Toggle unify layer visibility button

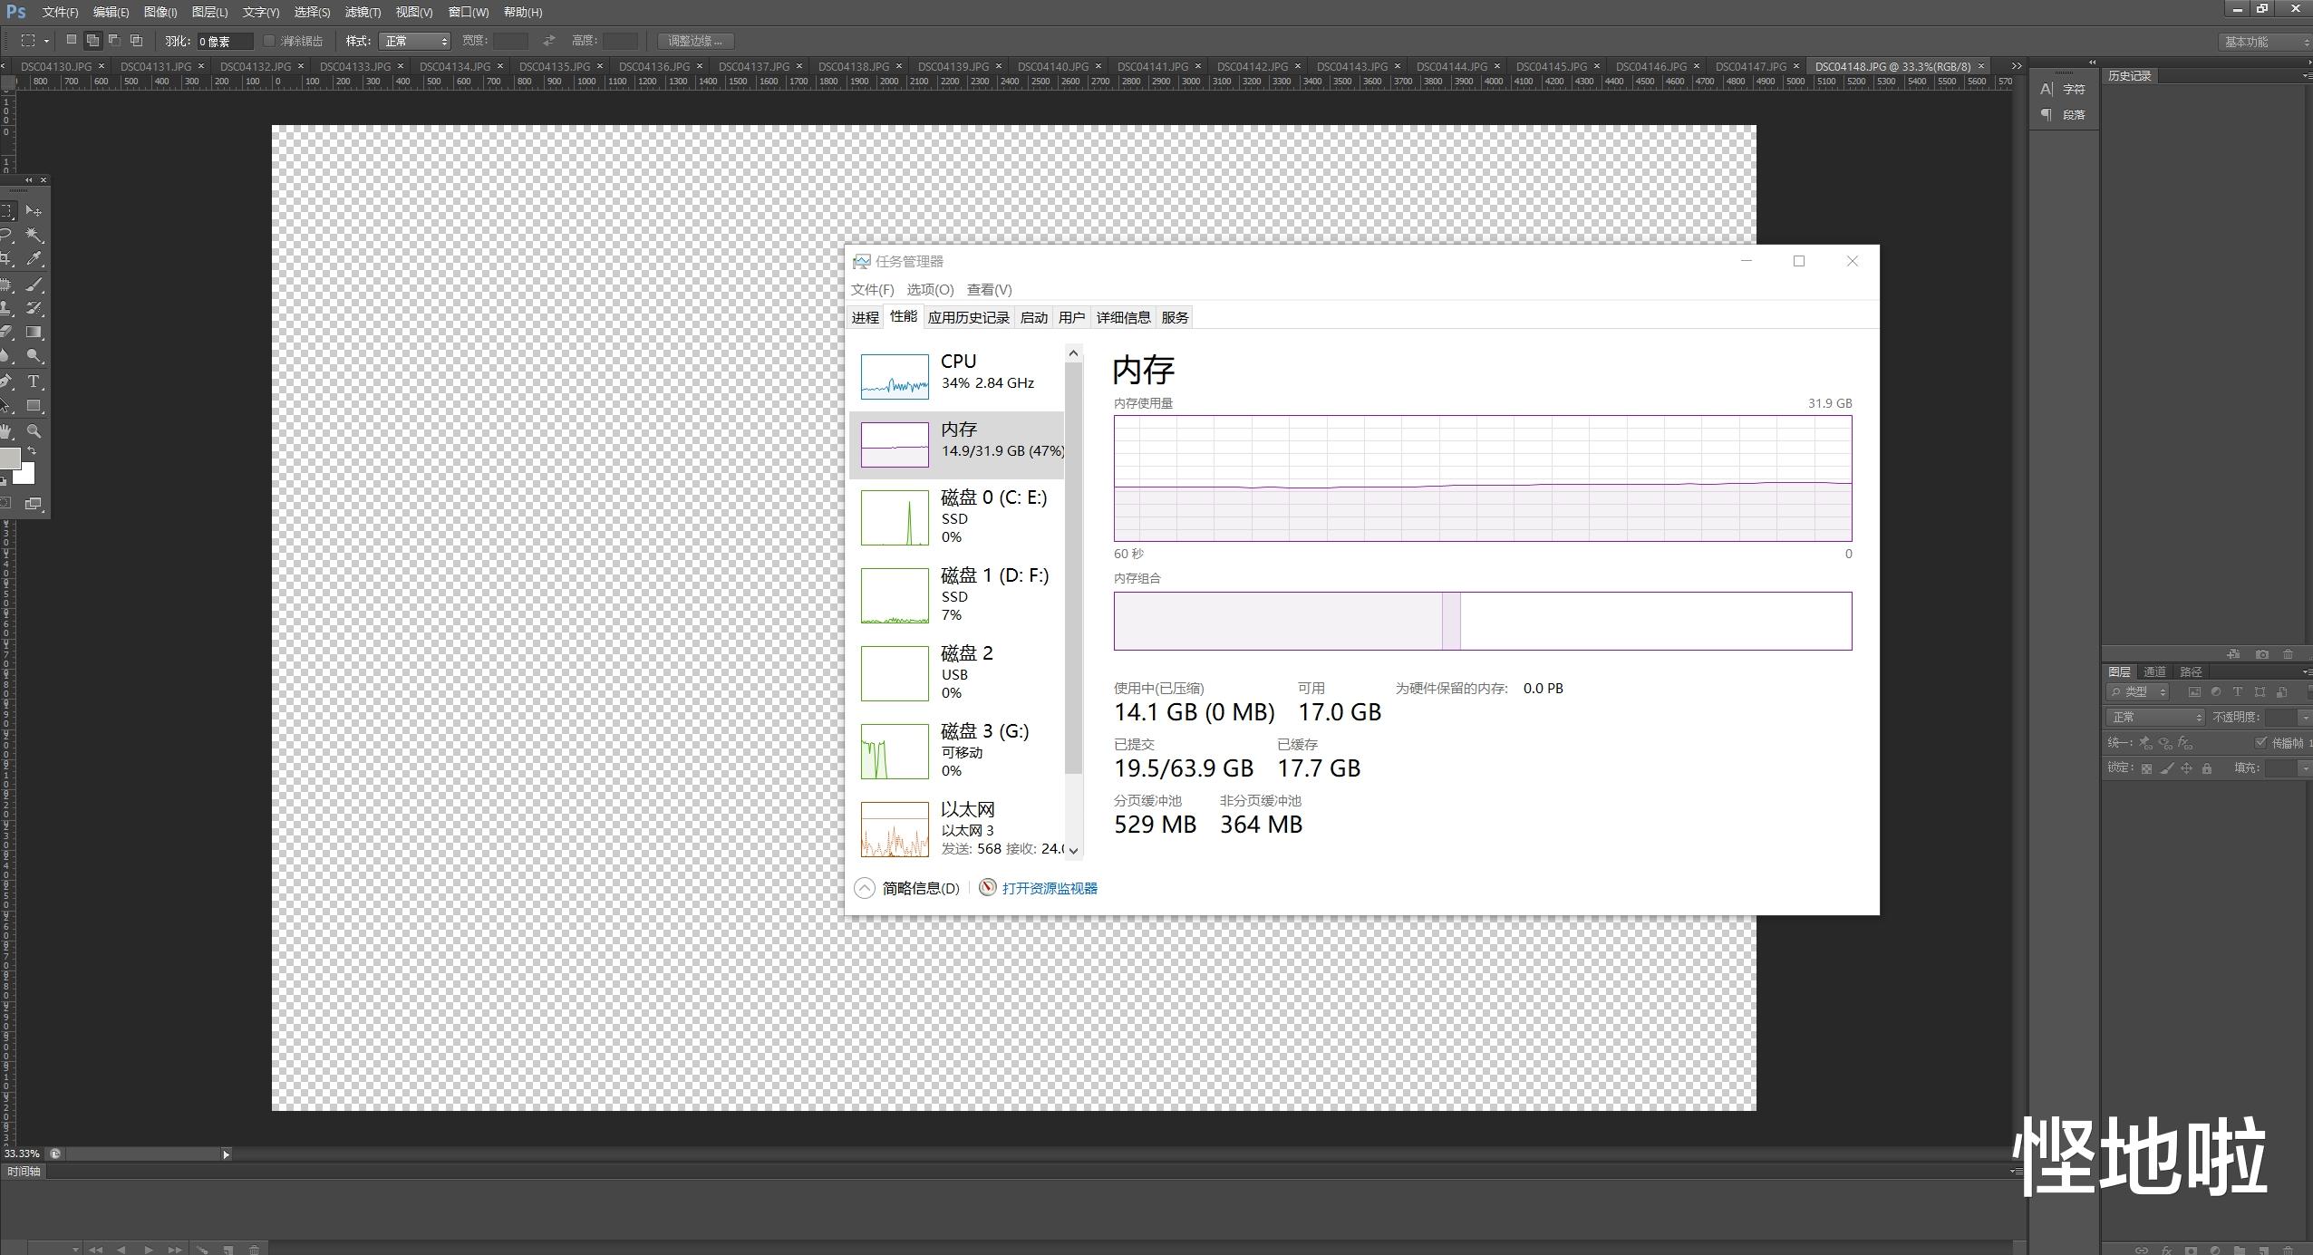pos(2165,743)
